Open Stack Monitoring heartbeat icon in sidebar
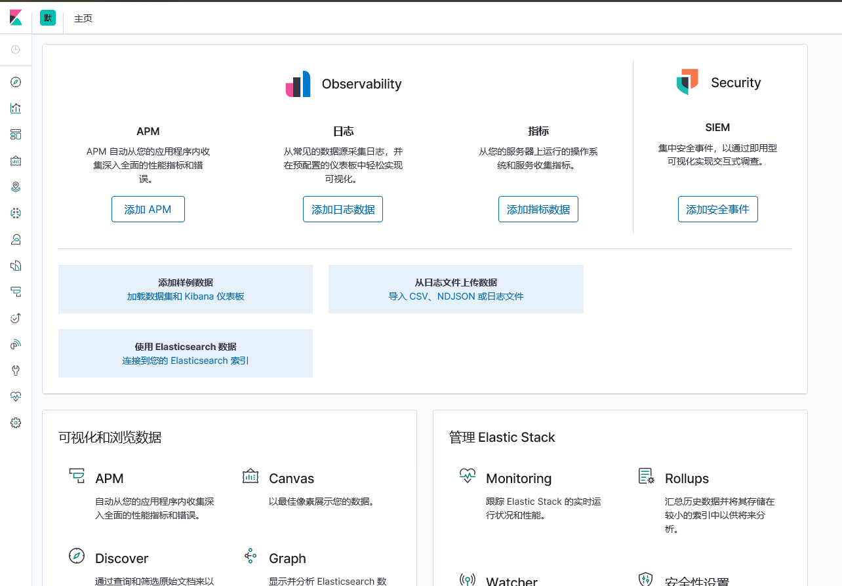The image size is (842, 586). 16,397
